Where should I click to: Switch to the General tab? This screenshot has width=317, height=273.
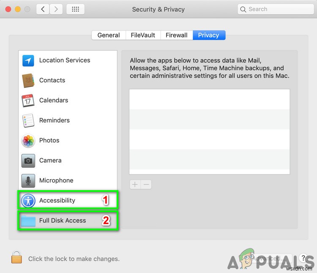(109, 35)
